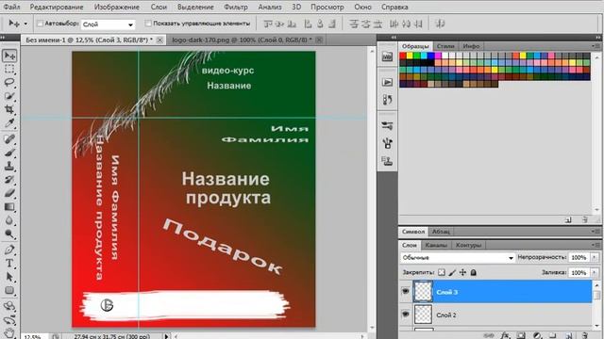This screenshot has height=339, width=604.
Task: Select the History Brush tool
Action: [x=9, y=180]
